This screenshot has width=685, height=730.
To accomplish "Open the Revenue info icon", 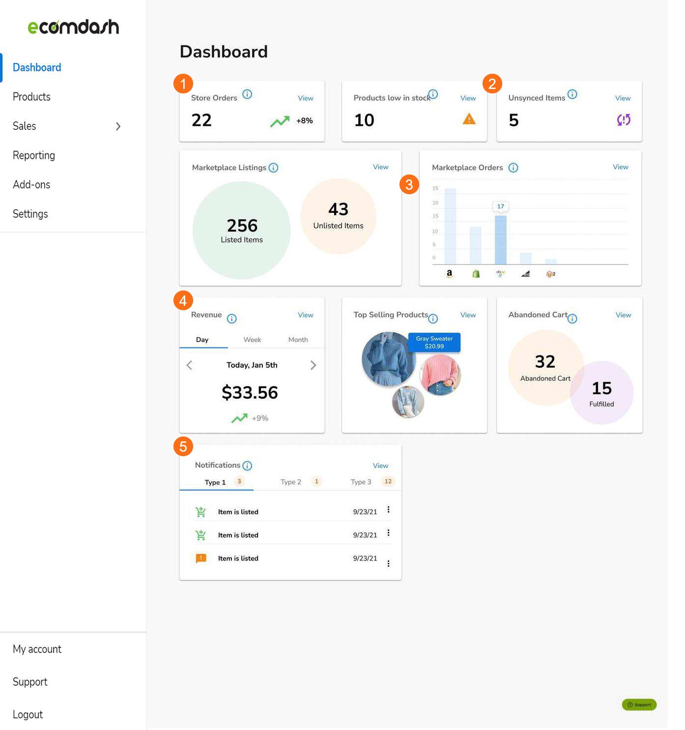I will click(x=231, y=319).
